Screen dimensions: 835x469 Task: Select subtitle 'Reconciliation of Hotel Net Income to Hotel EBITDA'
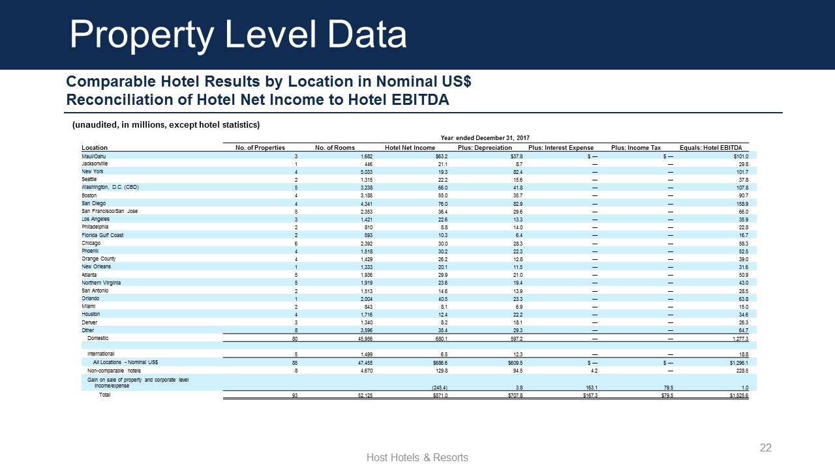tap(258, 100)
